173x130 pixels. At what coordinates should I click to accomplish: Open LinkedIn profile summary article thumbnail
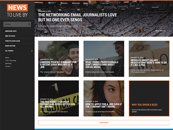58,59
